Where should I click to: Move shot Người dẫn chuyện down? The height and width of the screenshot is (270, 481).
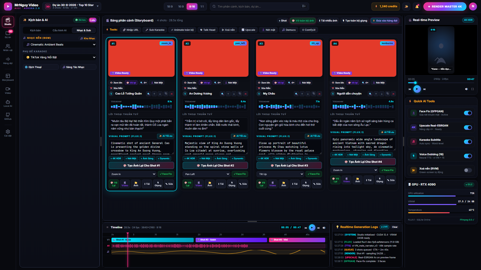coord(382,94)
